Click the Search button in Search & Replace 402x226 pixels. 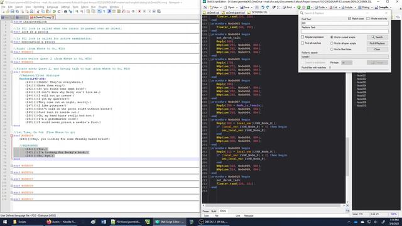377,37
